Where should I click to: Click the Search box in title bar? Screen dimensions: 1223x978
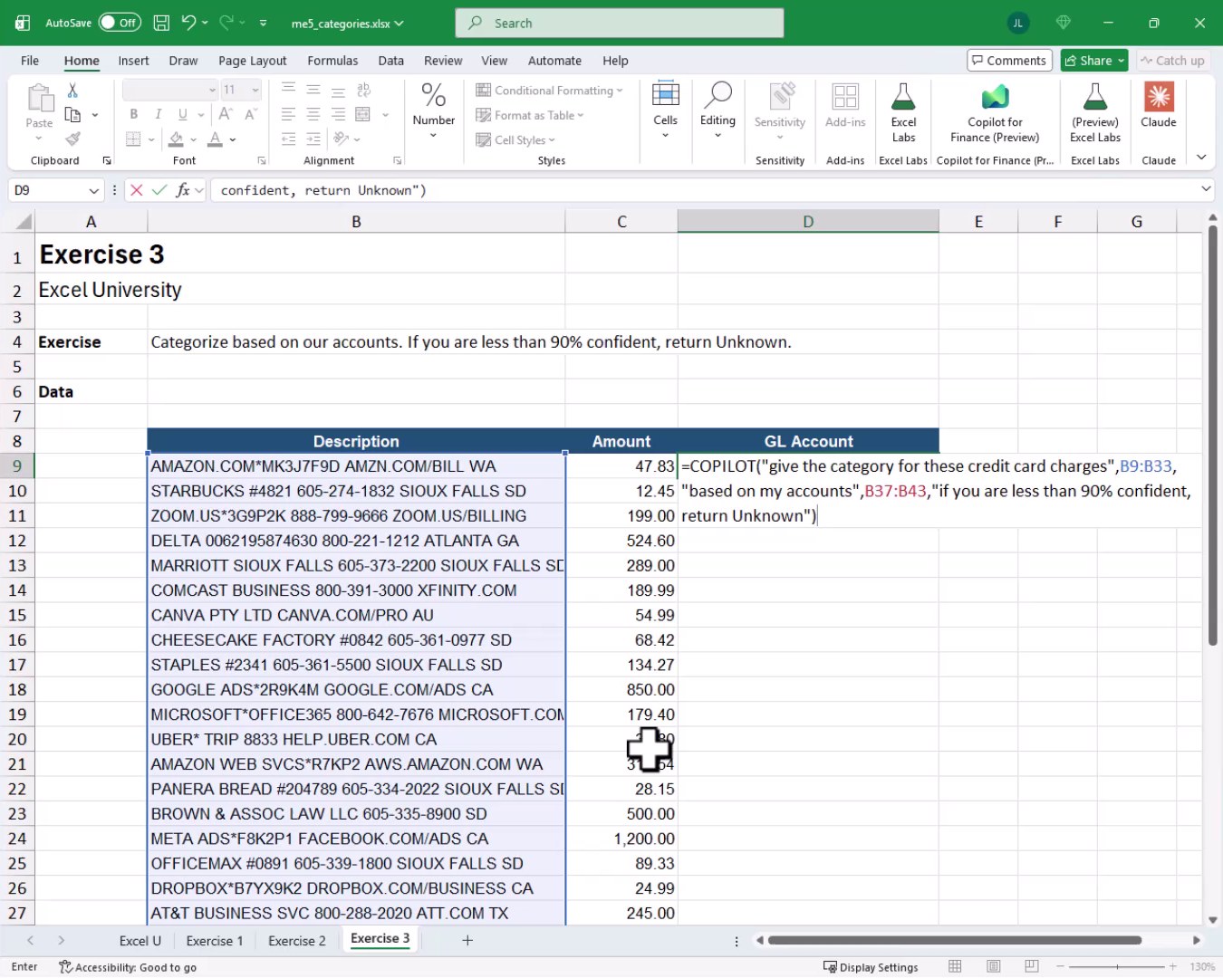[x=620, y=24]
